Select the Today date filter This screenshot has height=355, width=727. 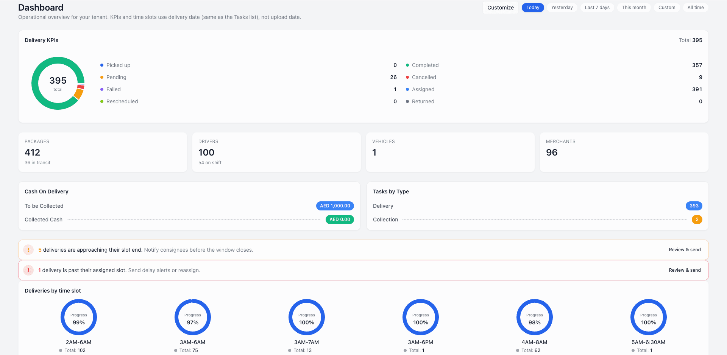(533, 8)
